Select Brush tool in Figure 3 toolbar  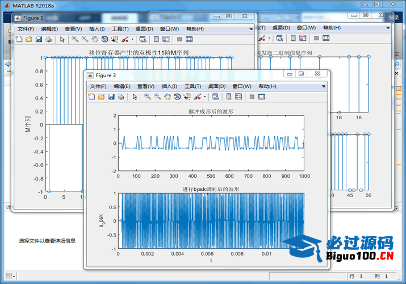197,97
